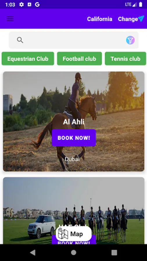Tap the Google G status icon
The height and width of the screenshot is (261, 147).
(x=37, y=4)
